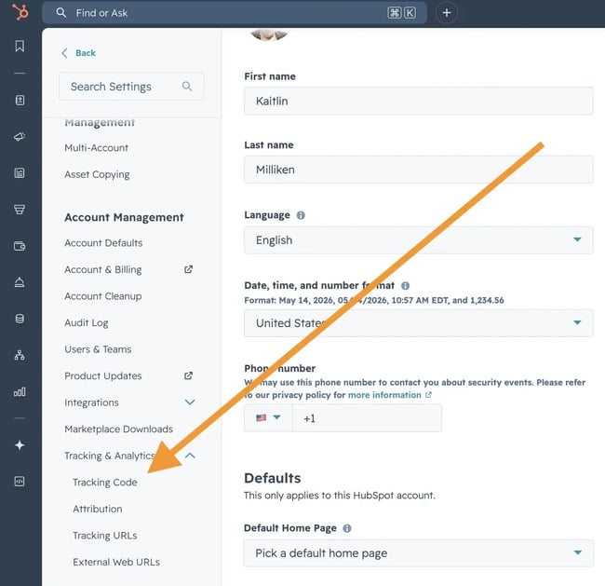
Task: Open the Reporting bar chart icon
Action: point(20,391)
